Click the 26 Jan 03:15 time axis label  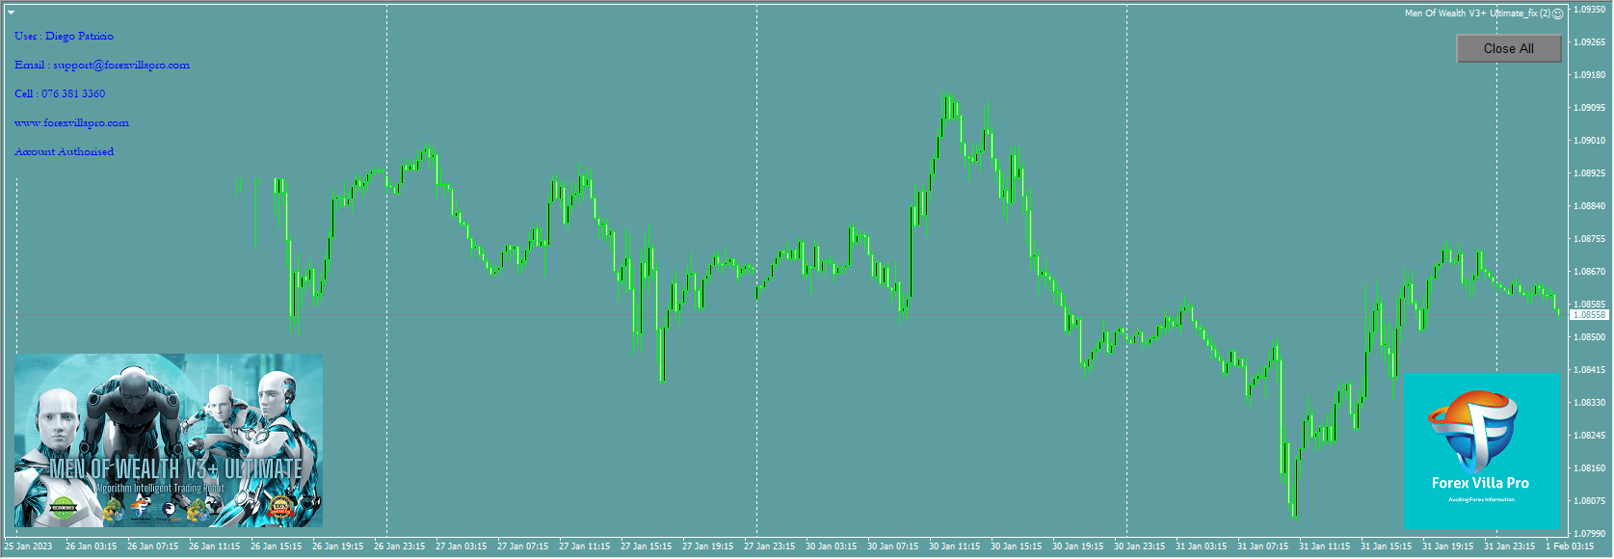(x=91, y=546)
